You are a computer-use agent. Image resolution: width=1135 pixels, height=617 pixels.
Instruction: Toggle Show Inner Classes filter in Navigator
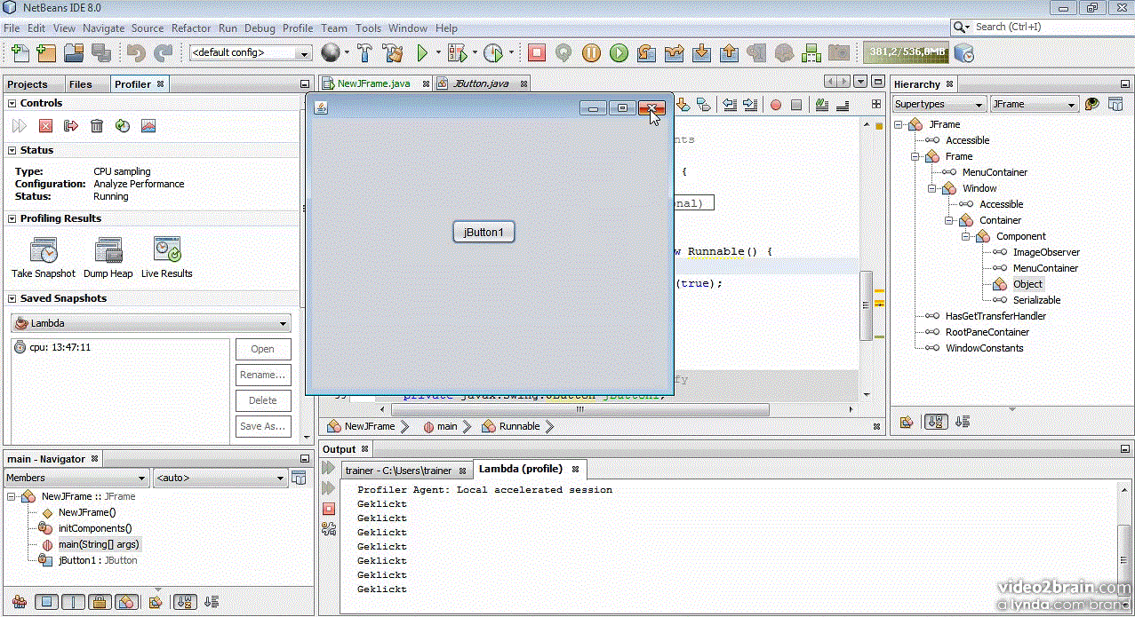126,602
